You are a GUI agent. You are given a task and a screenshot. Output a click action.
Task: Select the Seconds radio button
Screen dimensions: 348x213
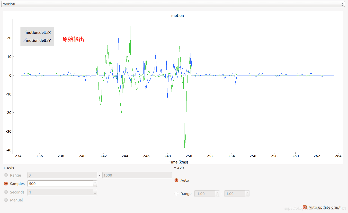coord(6,192)
